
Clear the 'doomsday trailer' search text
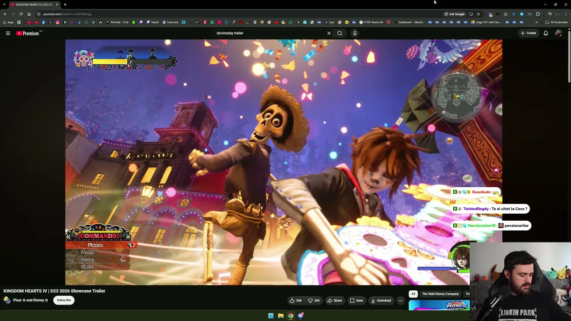[x=329, y=33]
